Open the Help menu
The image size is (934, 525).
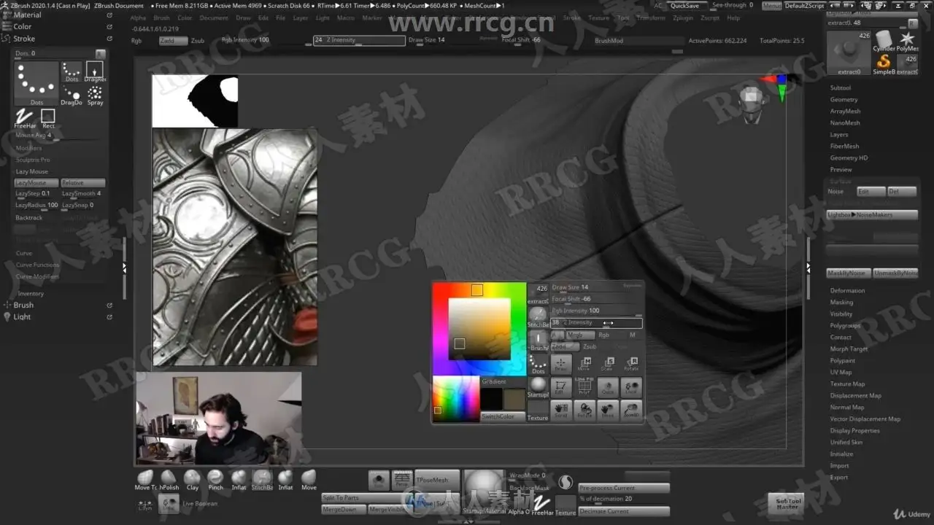[733, 17]
